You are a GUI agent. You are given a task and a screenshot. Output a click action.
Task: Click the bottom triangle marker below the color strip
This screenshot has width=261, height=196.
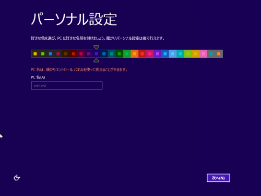96,61
